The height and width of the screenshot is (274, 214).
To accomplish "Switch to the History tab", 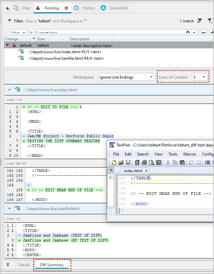I will point(85,8).
